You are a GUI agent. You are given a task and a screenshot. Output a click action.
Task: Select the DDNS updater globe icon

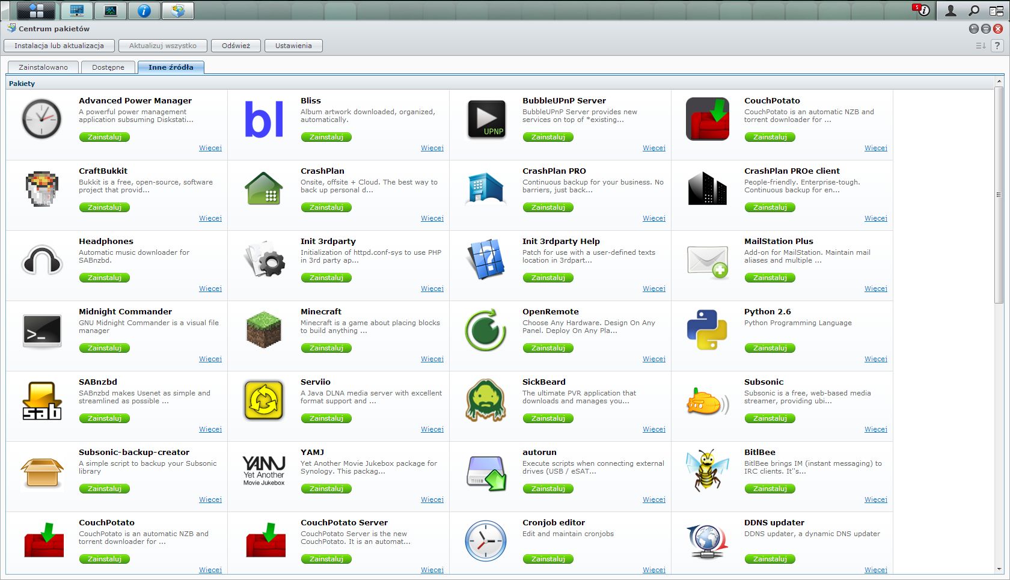[708, 541]
